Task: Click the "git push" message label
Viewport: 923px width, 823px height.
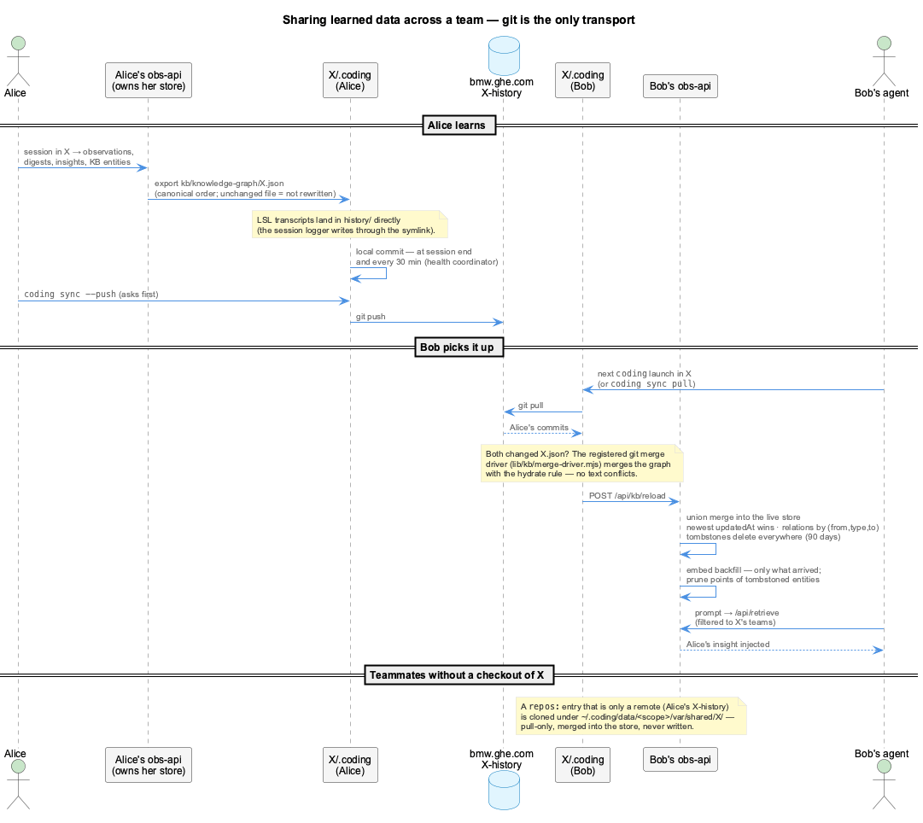Action: pyautogui.click(x=371, y=317)
